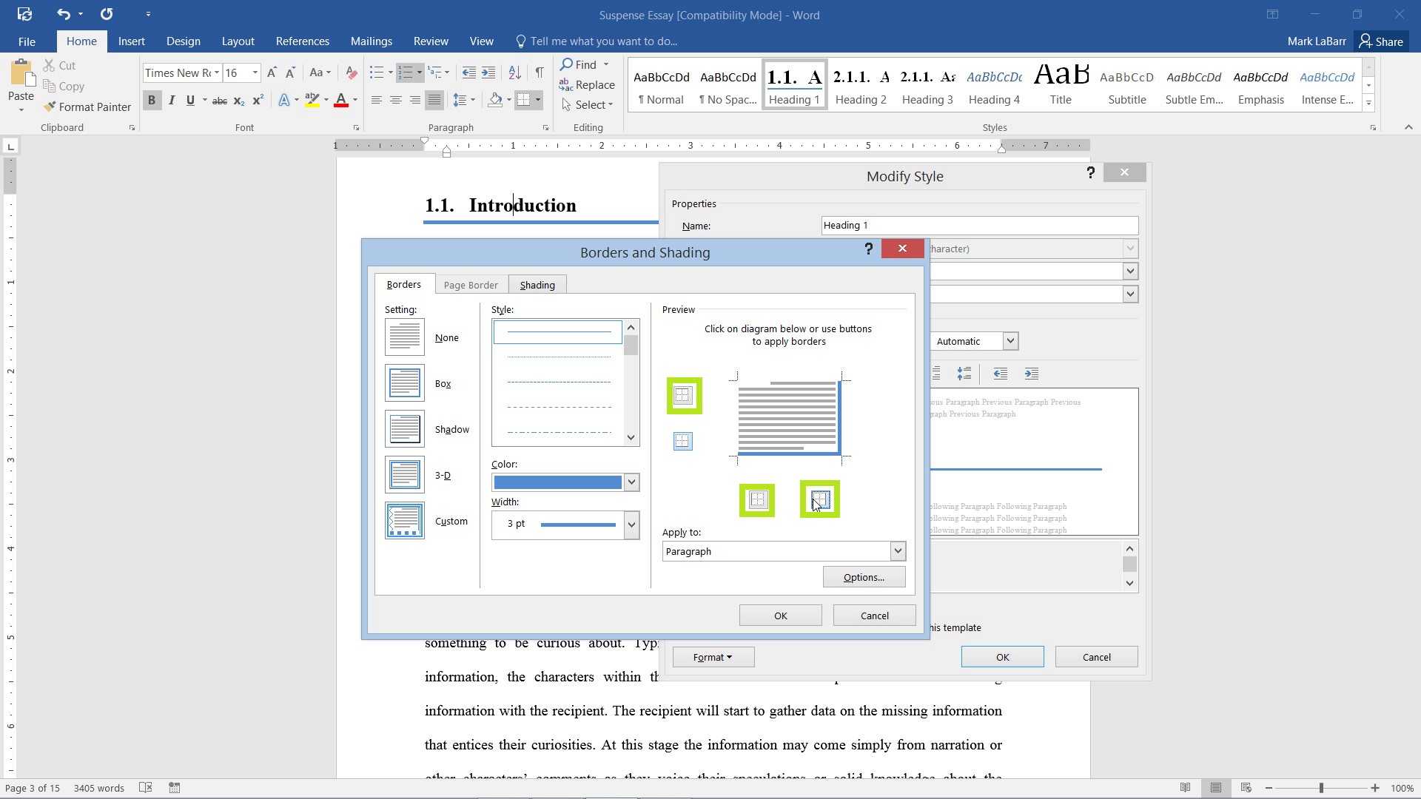Click the Underline formatting icon
This screenshot has height=799, width=1421.
click(191, 101)
